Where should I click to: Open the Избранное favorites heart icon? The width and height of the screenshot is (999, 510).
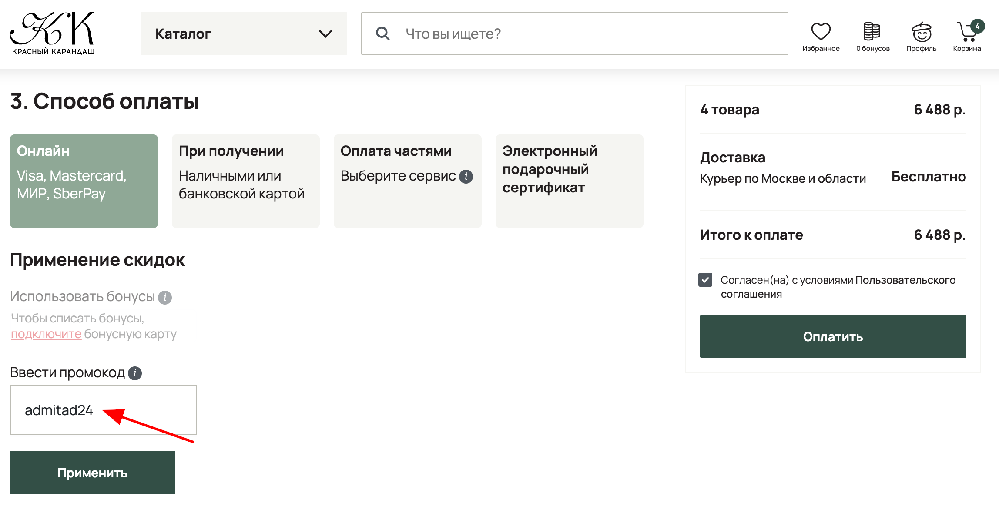click(x=821, y=31)
